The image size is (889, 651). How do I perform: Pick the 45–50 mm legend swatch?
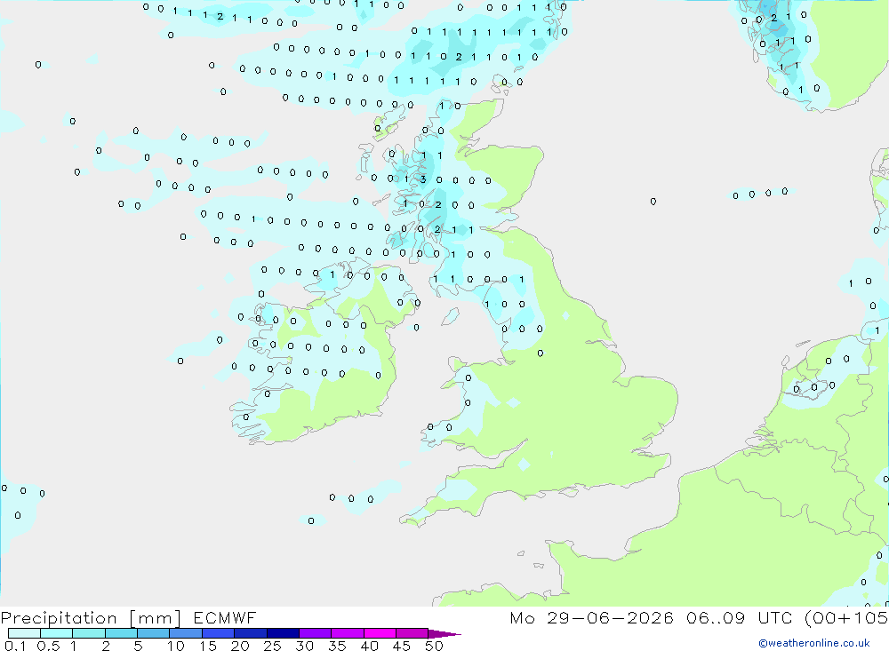(412, 633)
